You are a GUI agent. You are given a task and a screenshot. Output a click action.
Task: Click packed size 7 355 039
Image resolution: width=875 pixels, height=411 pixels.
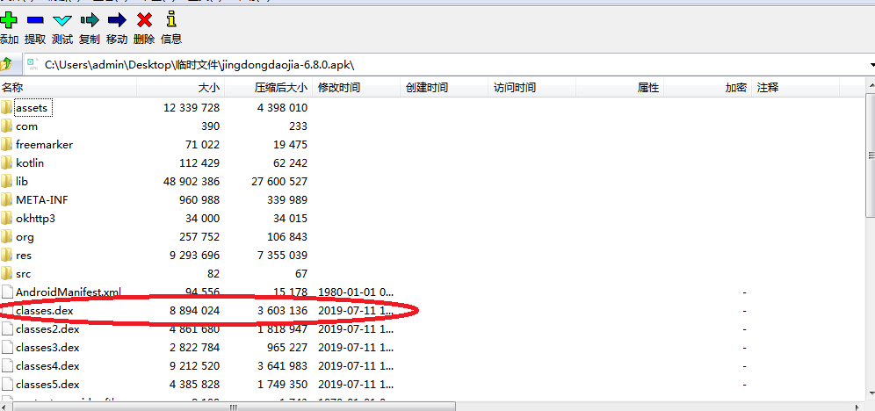(x=282, y=255)
